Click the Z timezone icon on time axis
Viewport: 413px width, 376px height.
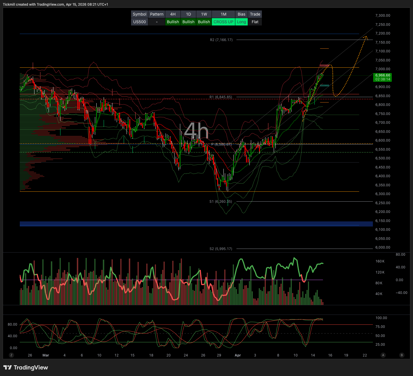click(x=11, y=355)
